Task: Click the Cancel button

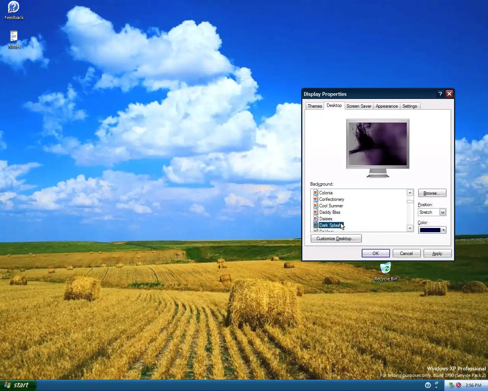Action: (406, 254)
